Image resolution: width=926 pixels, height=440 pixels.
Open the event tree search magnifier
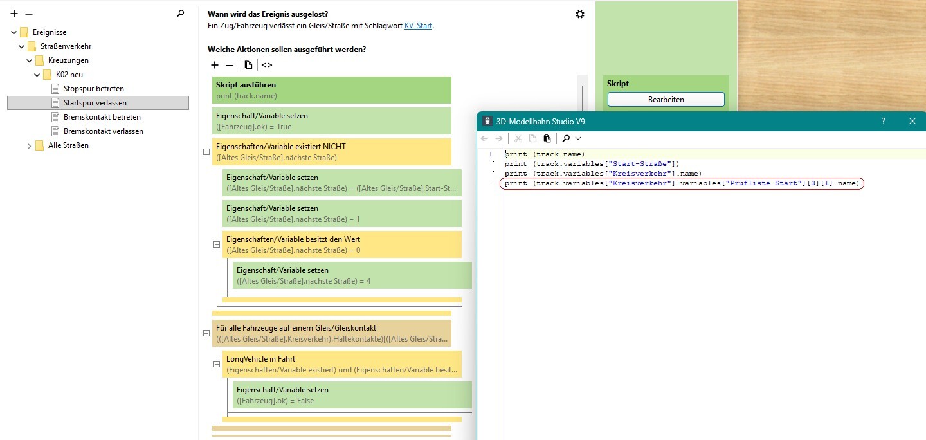point(181,13)
